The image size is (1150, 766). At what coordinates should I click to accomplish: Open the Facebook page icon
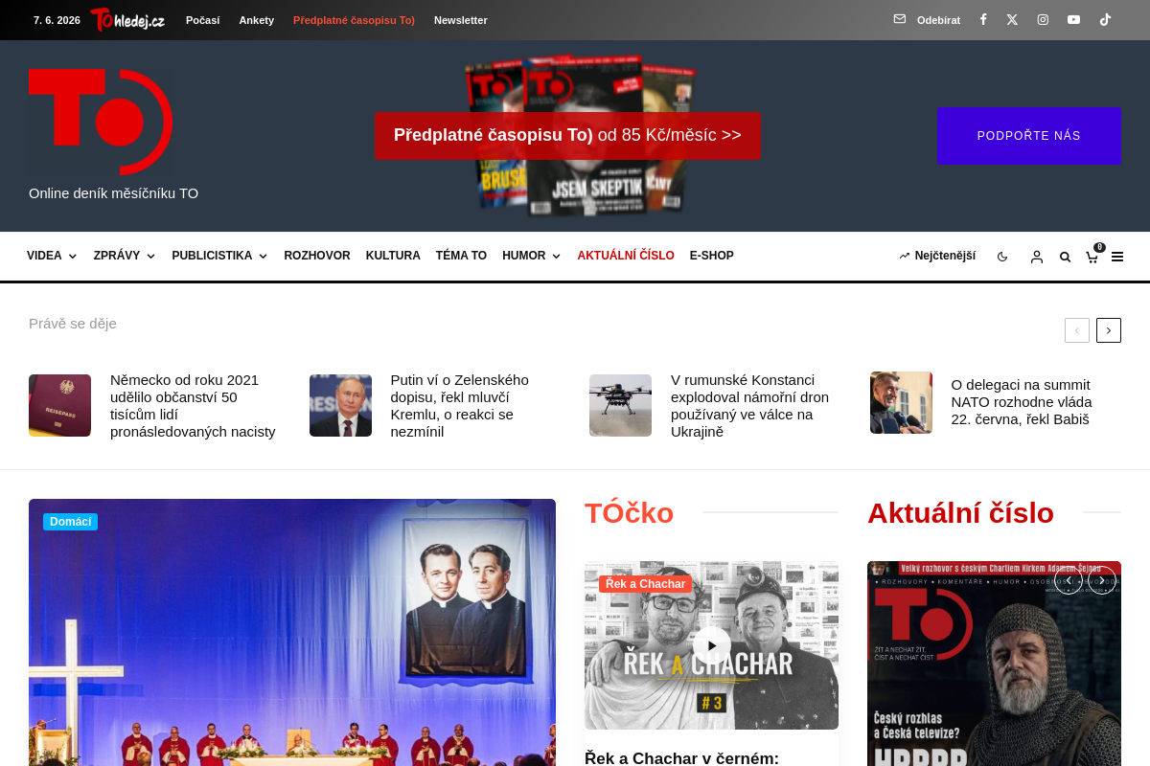(x=982, y=19)
